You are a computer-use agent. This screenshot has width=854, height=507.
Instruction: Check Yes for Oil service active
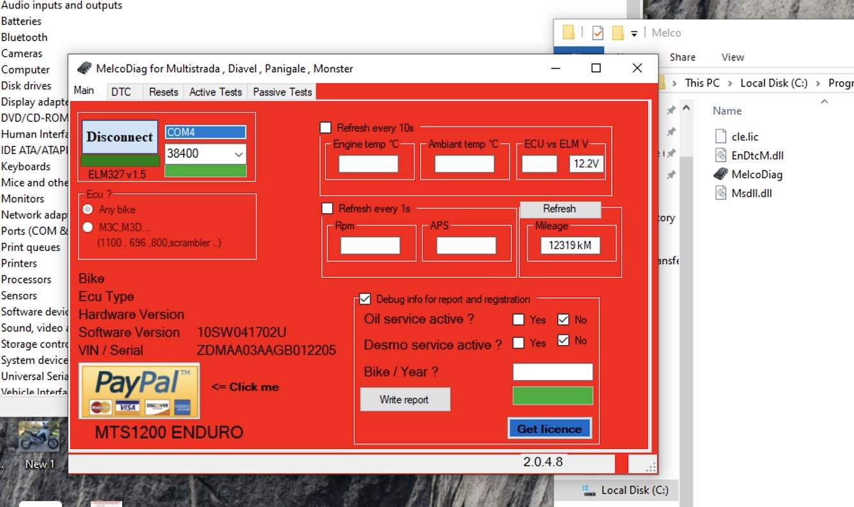(518, 320)
